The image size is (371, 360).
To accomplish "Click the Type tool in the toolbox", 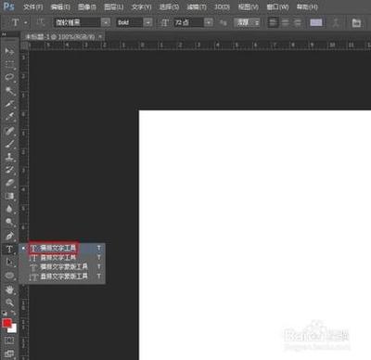I will (9, 249).
